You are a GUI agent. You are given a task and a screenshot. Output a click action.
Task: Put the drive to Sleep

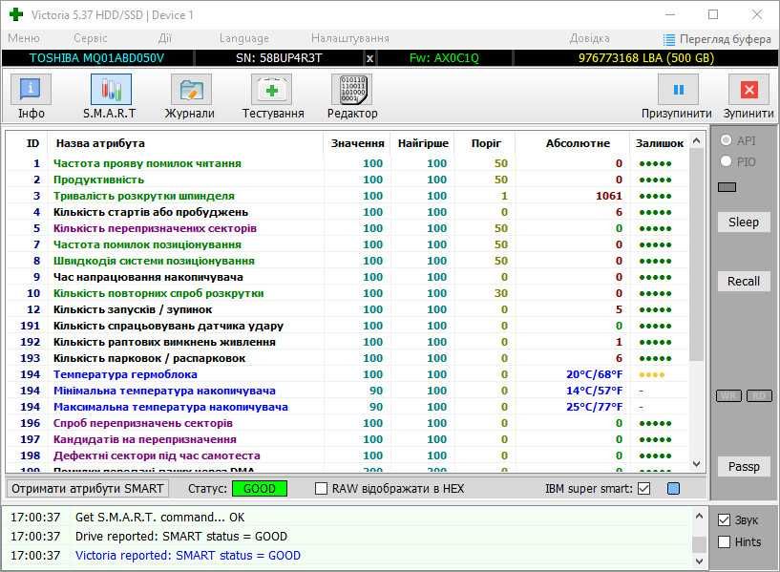click(x=744, y=222)
